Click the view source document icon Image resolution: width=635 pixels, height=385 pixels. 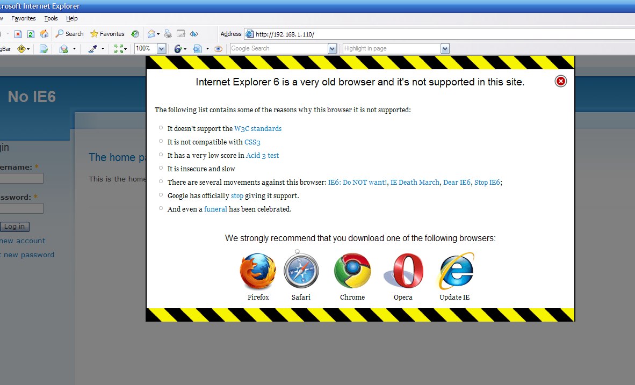coord(197,49)
